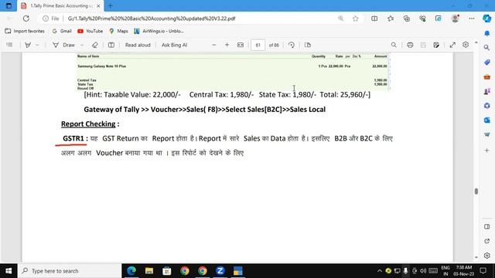
Task: Open tab actions menu icon
Action: 9,5
